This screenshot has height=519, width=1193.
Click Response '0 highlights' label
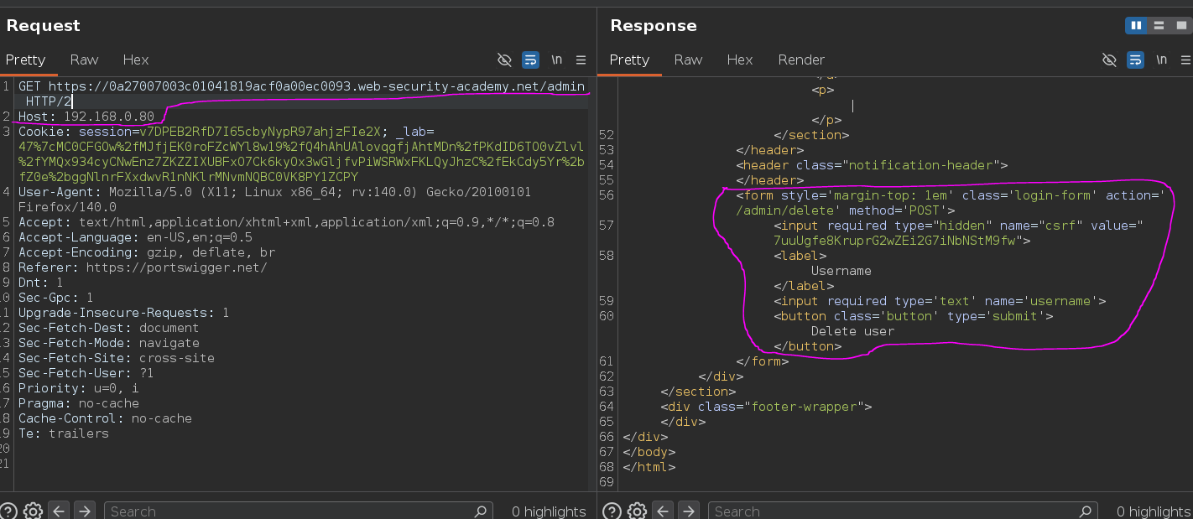pos(1154,511)
